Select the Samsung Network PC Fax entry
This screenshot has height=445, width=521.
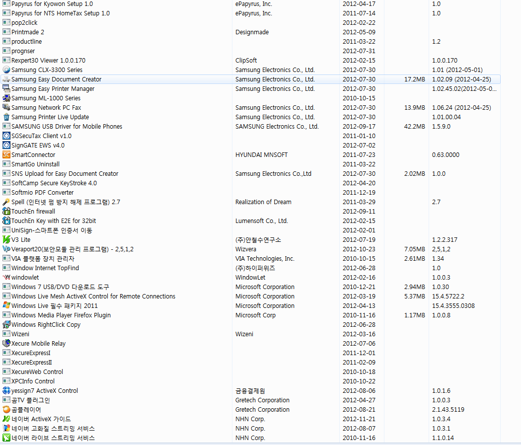pyautogui.click(x=46, y=108)
